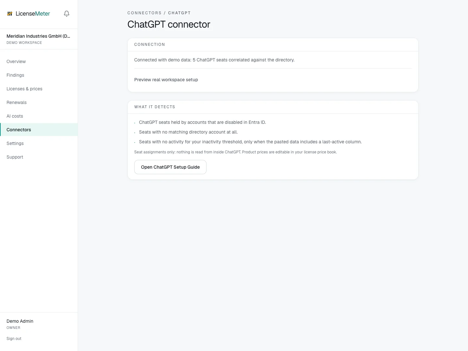
Task: Click the WHAT IT DETECTS header
Action: [155, 107]
